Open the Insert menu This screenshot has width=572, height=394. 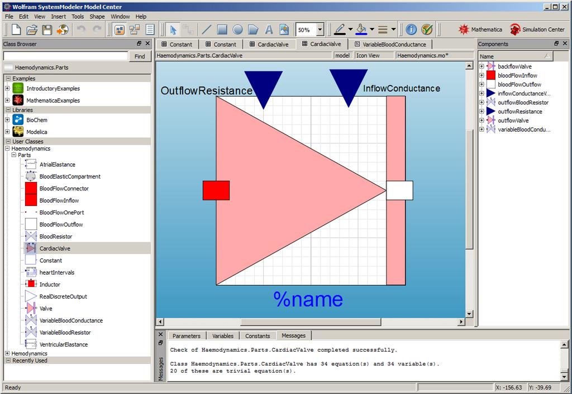click(x=58, y=16)
